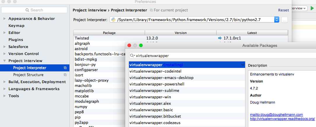Select the bdist-mpkg package
Screen dimensions: 316x127
86,59
